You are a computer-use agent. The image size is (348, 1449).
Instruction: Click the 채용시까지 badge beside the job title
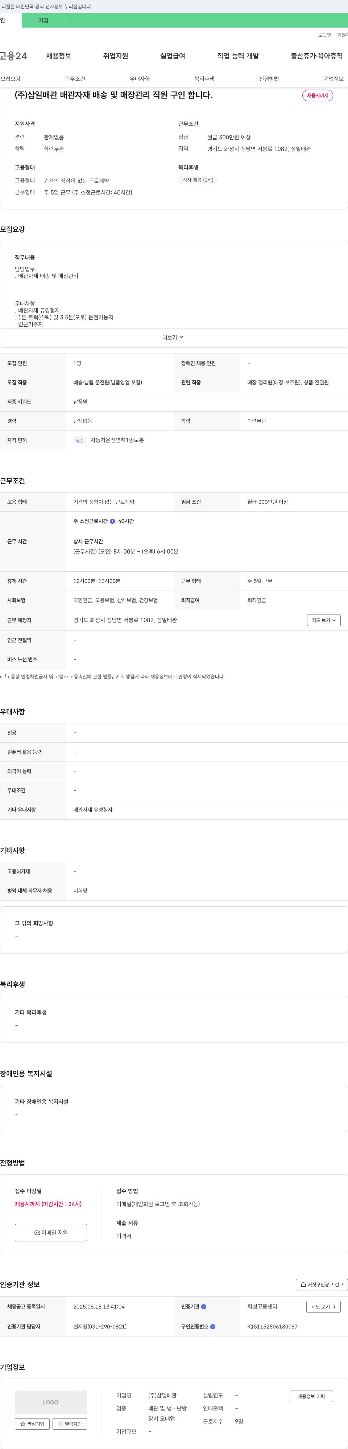pyautogui.click(x=318, y=95)
